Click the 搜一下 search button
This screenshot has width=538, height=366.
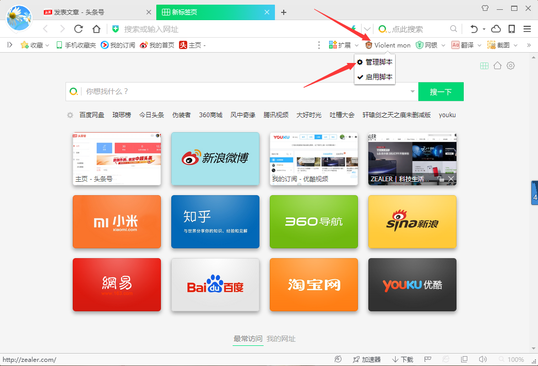coord(441,92)
